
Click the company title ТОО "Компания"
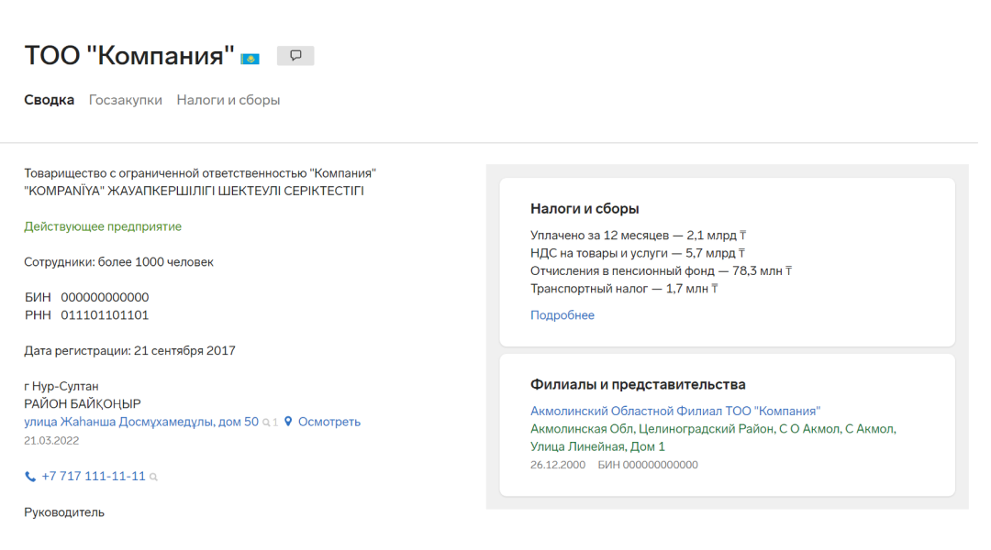[129, 56]
